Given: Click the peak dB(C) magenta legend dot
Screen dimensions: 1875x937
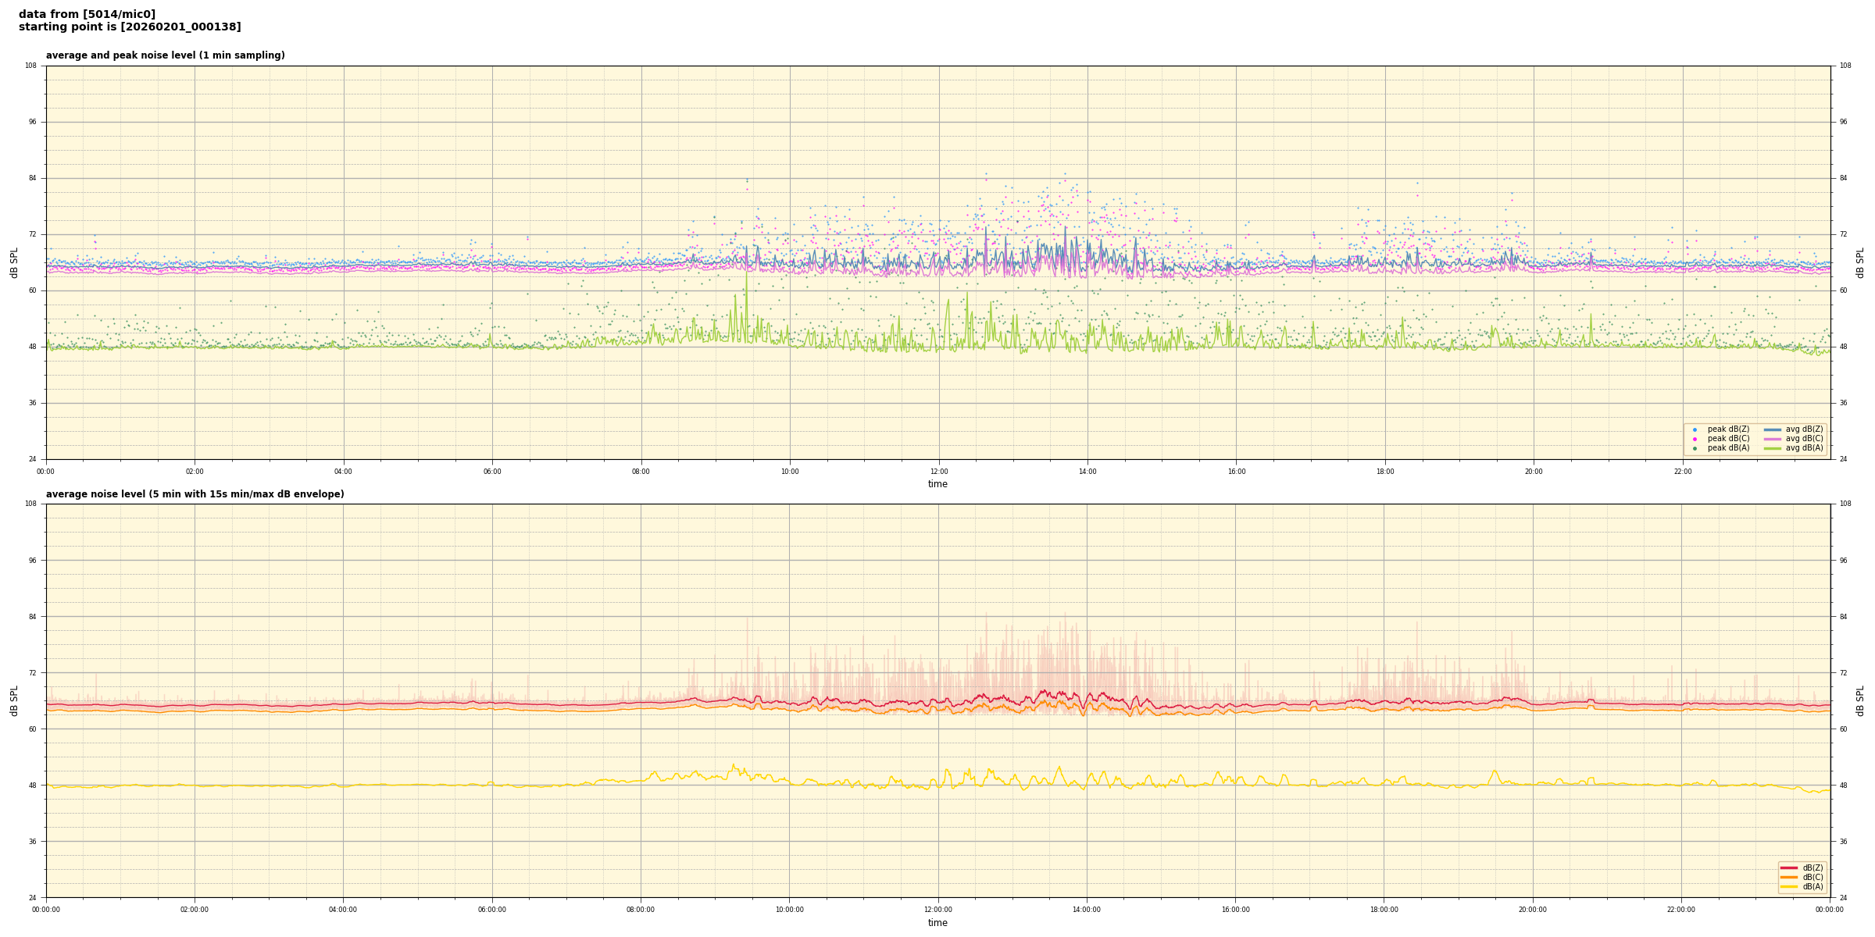Looking at the screenshot, I should coord(1695,439).
